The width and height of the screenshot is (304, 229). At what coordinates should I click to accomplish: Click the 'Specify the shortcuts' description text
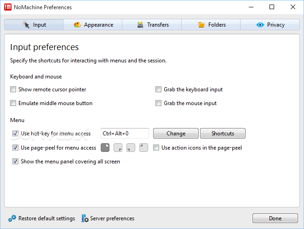88,61
